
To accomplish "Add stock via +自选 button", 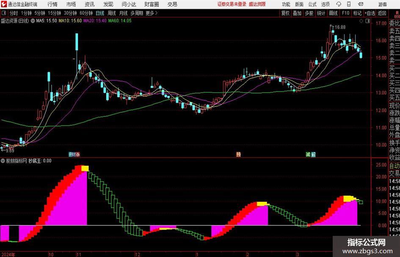I will click(370, 13).
